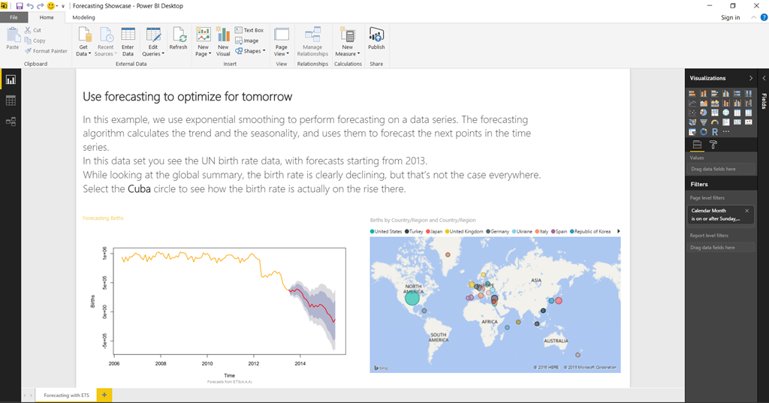Select the R script visual
Screen dimensions: 769x403
[715, 131]
